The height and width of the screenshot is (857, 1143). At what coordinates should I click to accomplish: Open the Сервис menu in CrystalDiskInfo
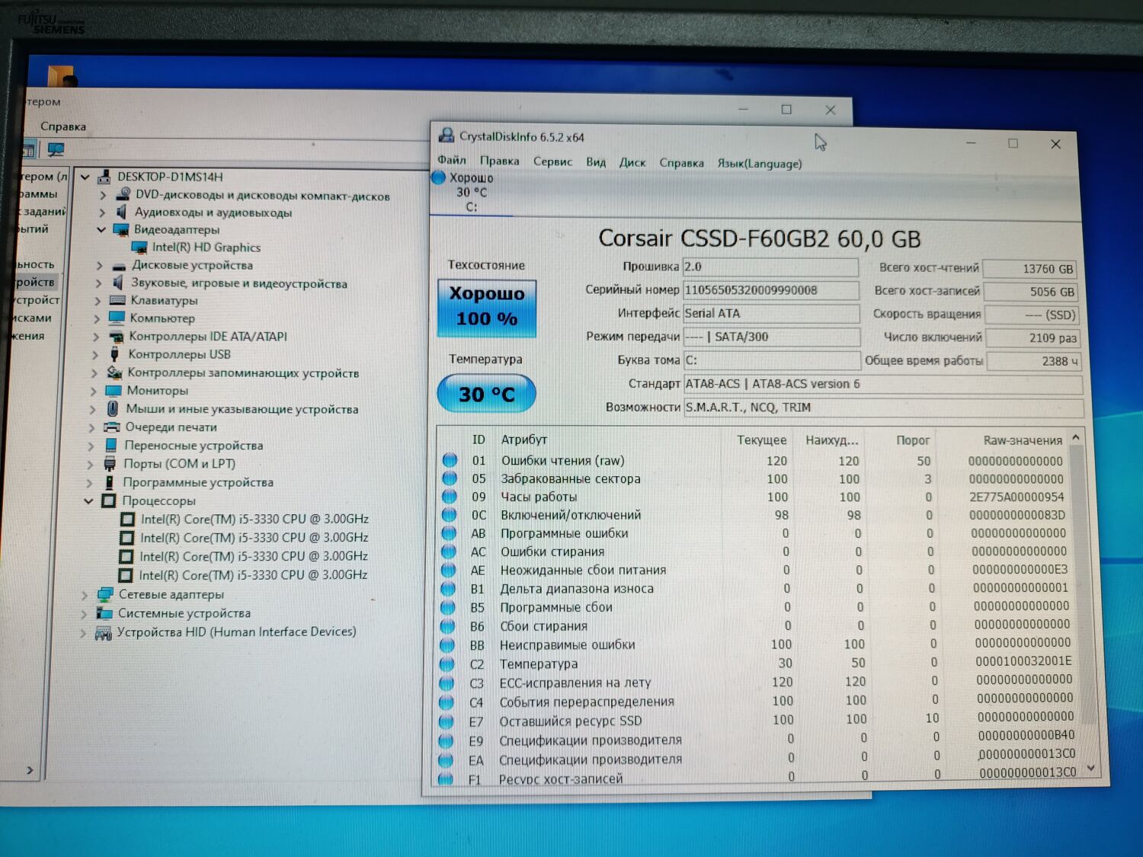(x=552, y=161)
